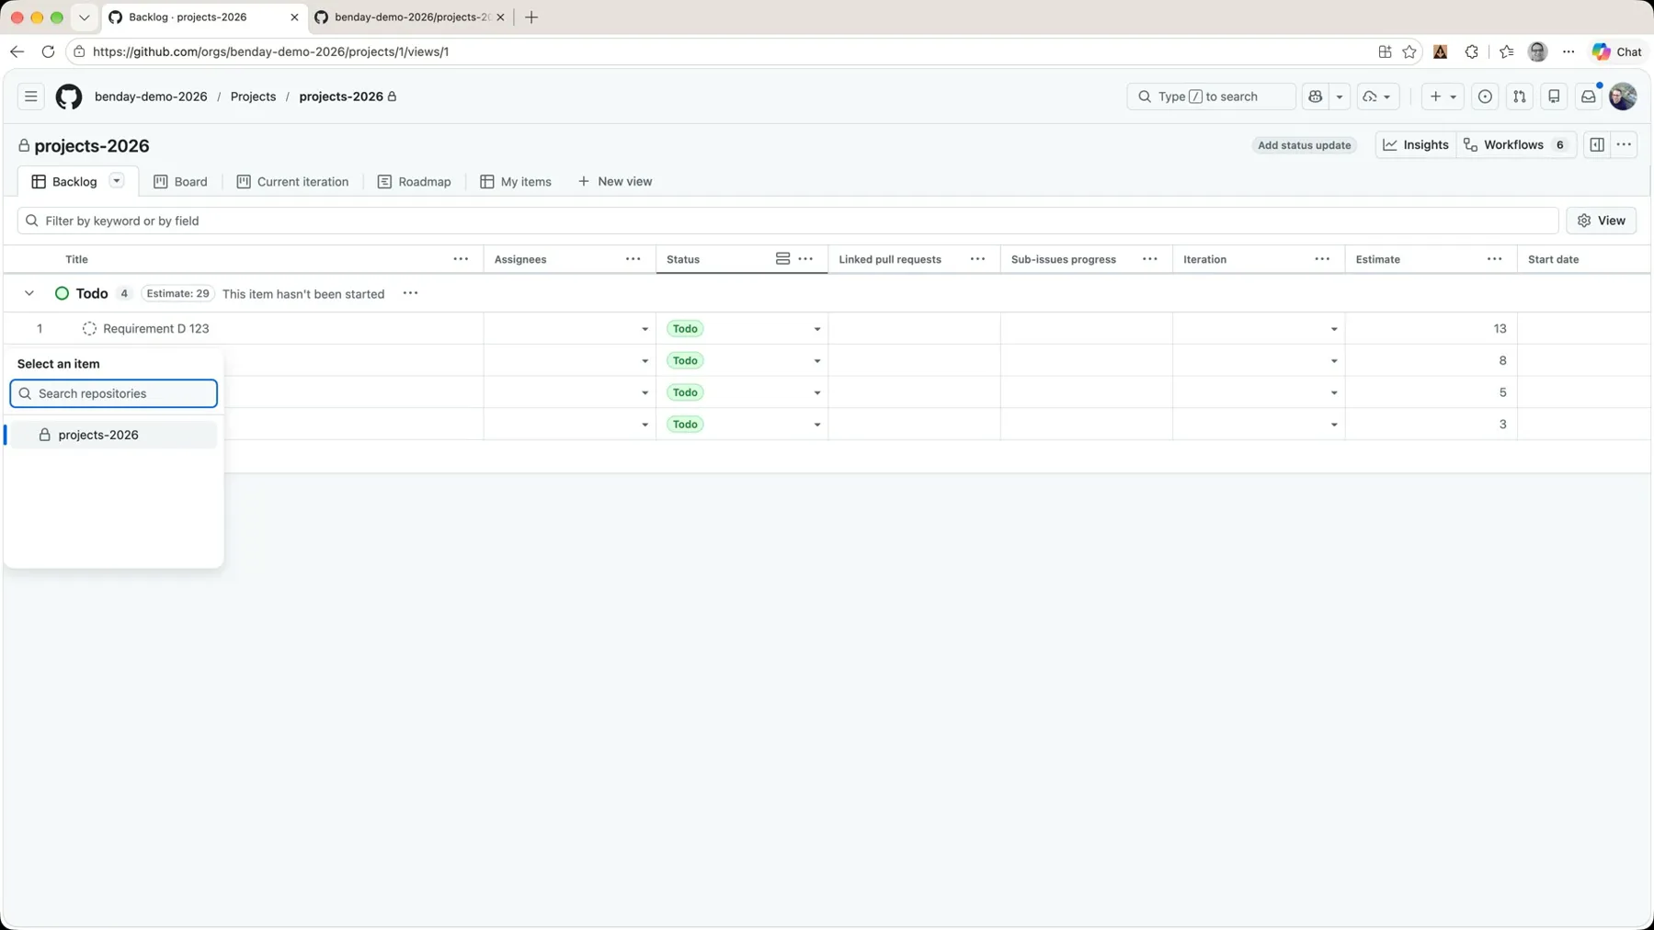Viewport: 1654px width, 930px height.
Task: Open the issues icon in header
Action: click(1485, 96)
